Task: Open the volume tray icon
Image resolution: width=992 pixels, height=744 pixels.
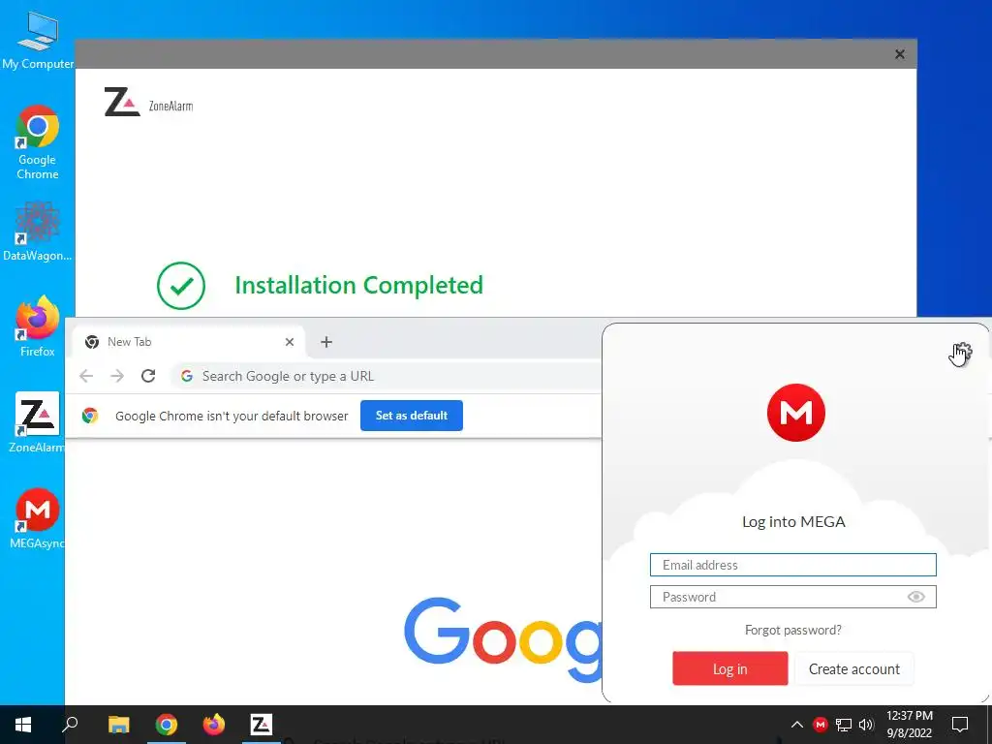Action: click(866, 725)
